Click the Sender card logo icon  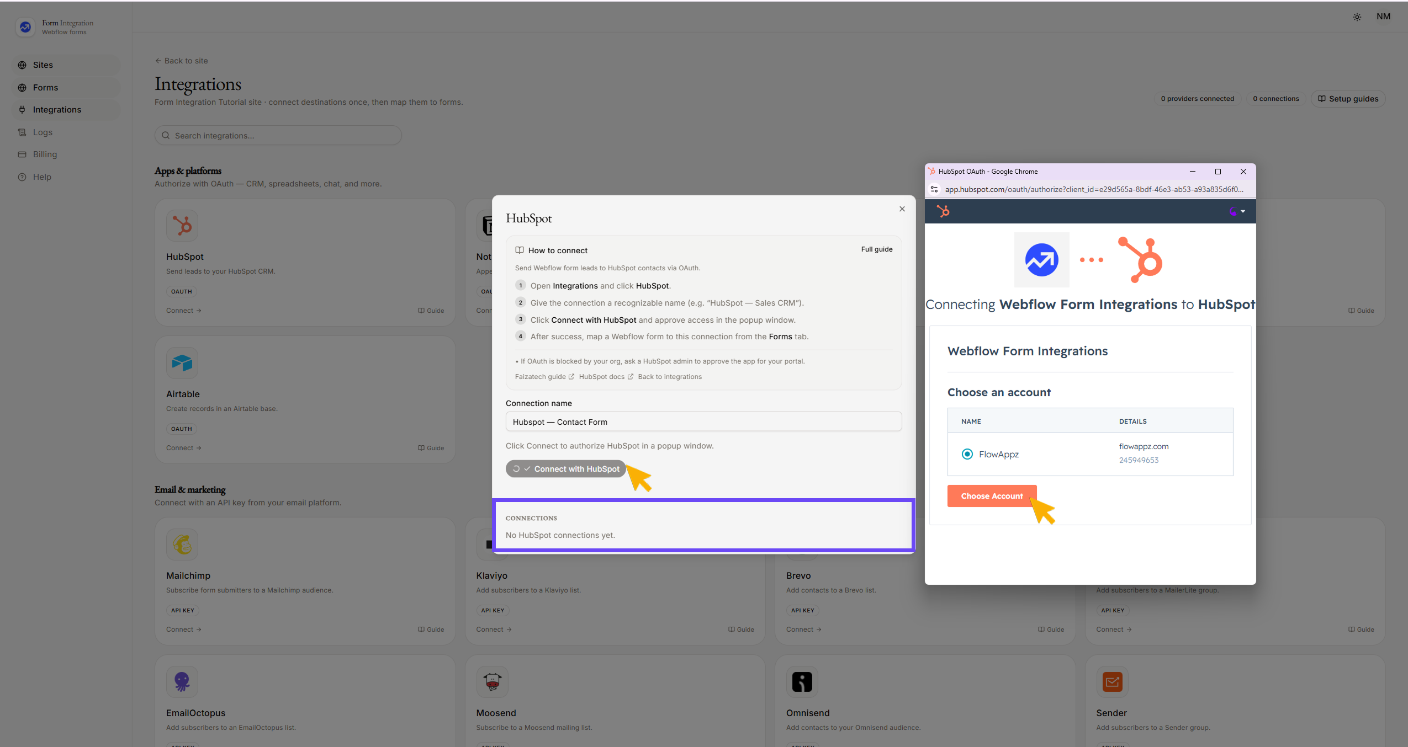tap(1112, 682)
